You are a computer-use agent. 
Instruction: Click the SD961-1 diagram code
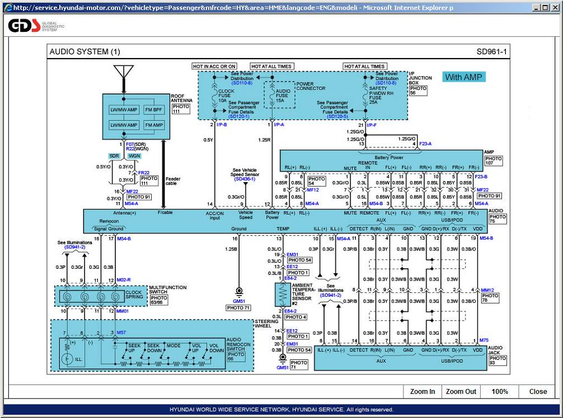(491, 51)
